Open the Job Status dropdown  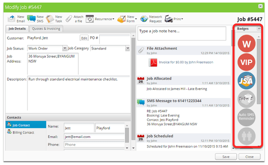point(65,48)
